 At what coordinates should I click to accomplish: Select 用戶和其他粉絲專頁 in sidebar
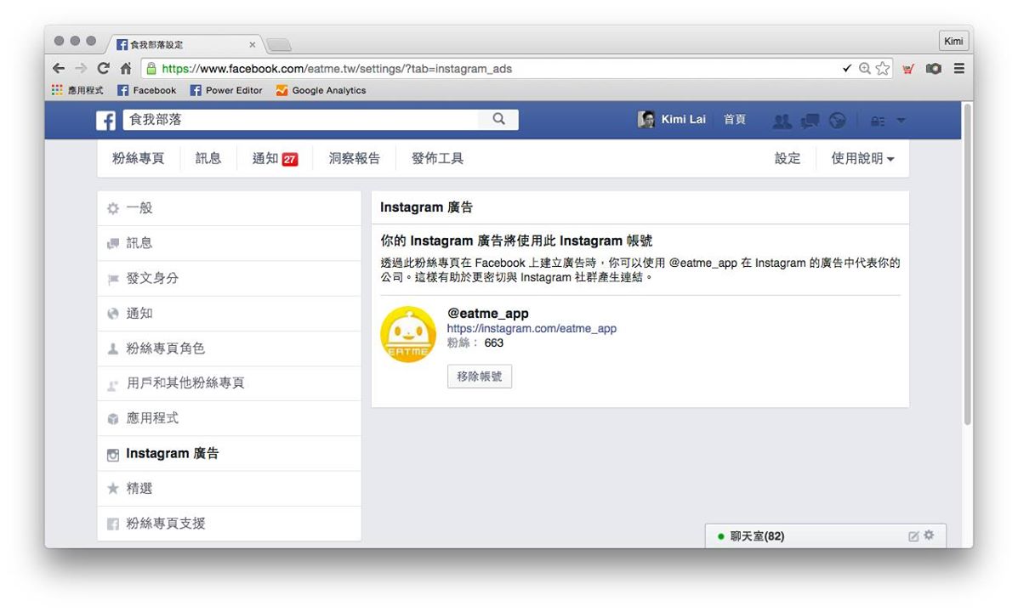click(229, 383)
